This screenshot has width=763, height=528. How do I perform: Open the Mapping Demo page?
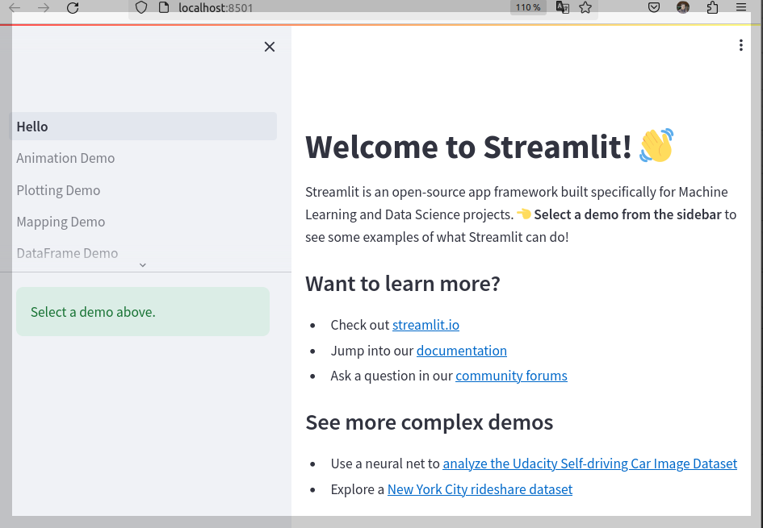61,222
